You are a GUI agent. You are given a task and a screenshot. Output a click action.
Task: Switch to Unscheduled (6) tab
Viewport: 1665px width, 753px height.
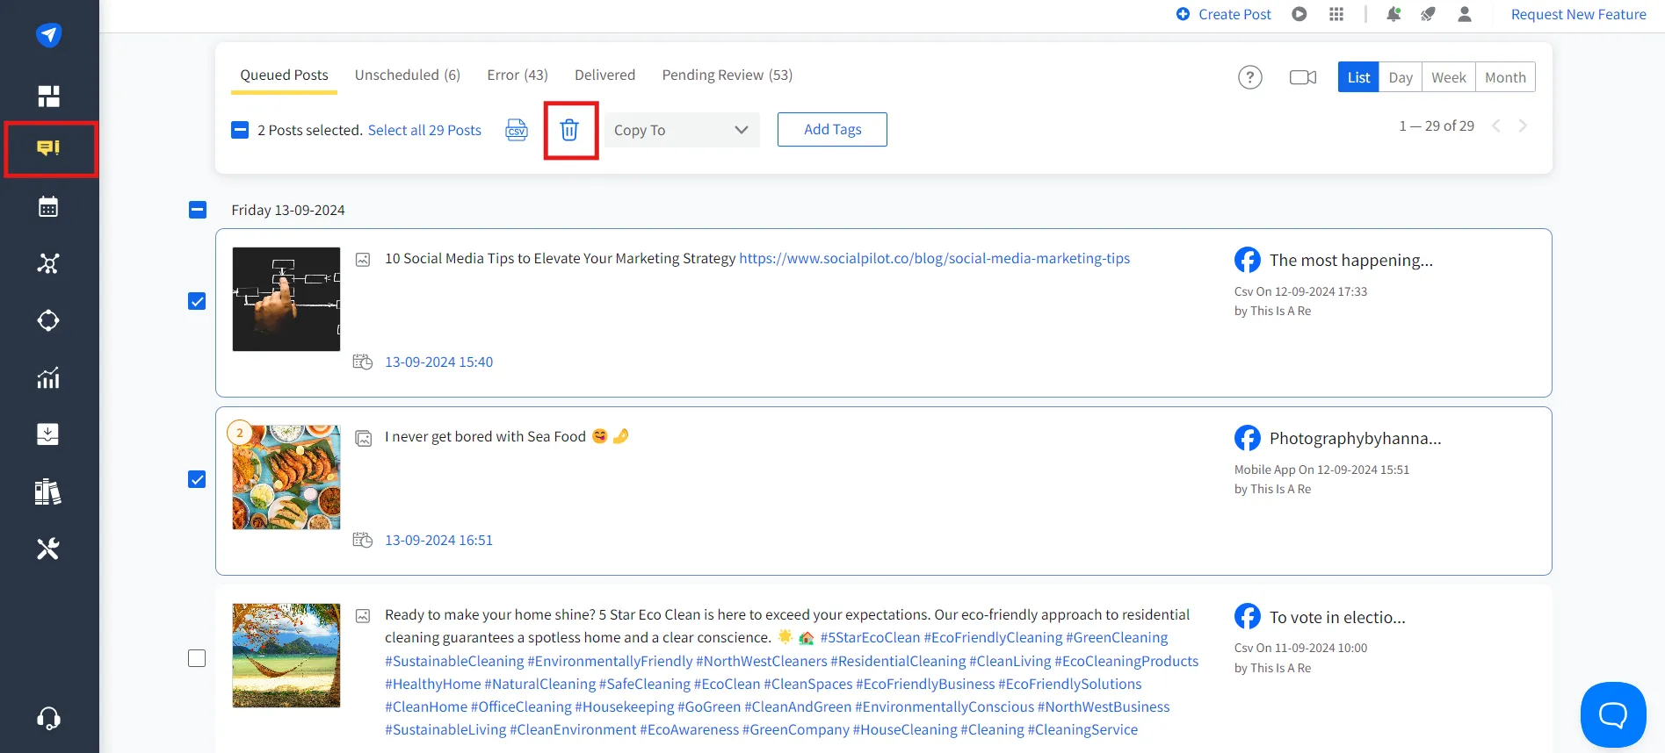pyautogui.click(x=408, y=75)
